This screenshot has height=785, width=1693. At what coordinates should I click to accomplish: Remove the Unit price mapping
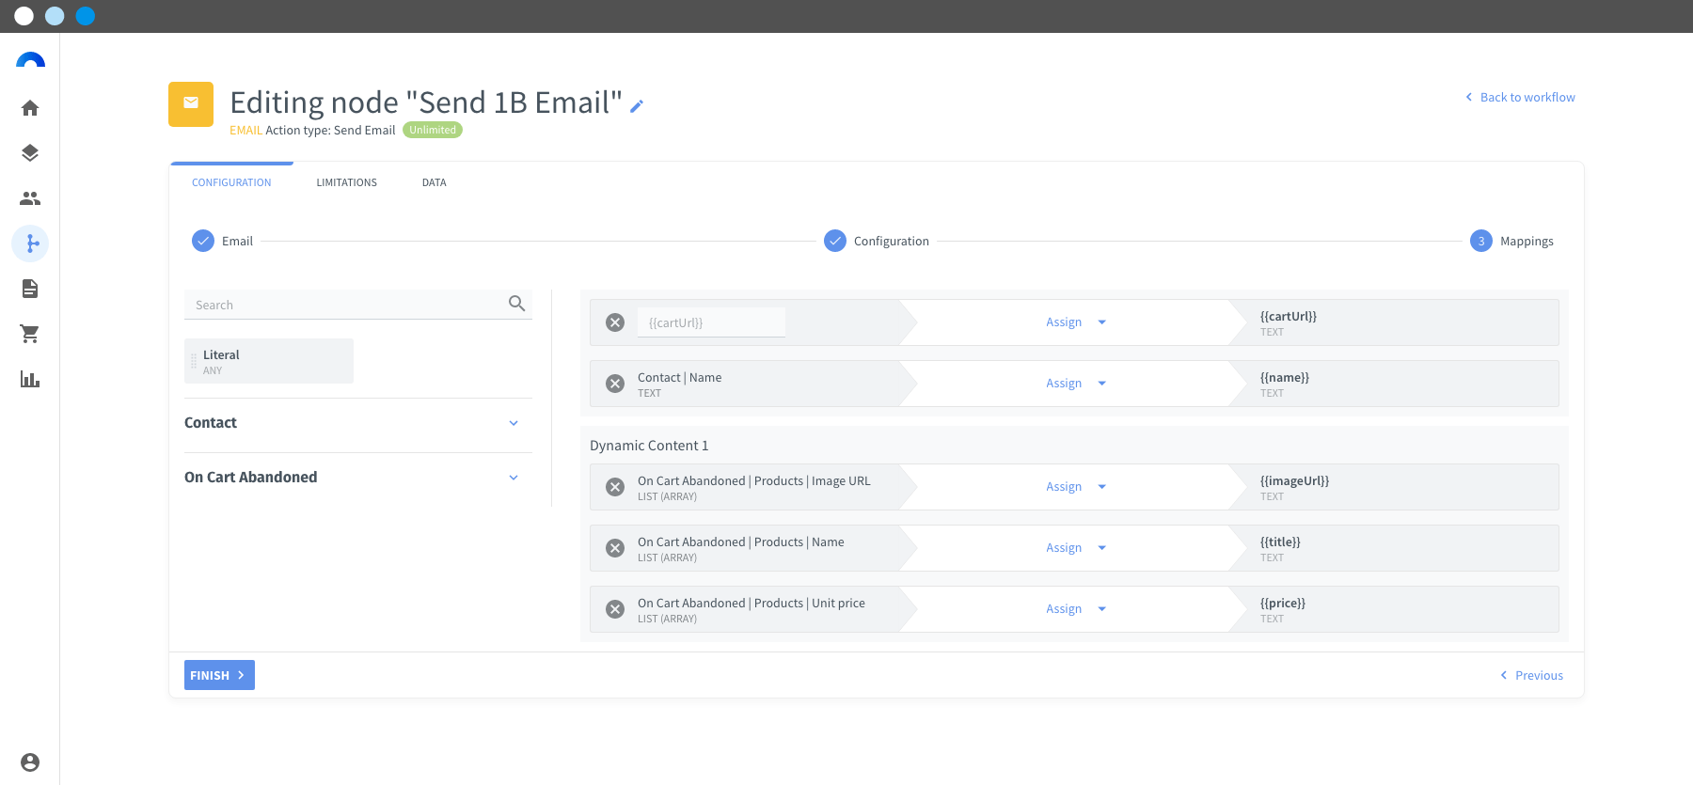tap(615, 609)
